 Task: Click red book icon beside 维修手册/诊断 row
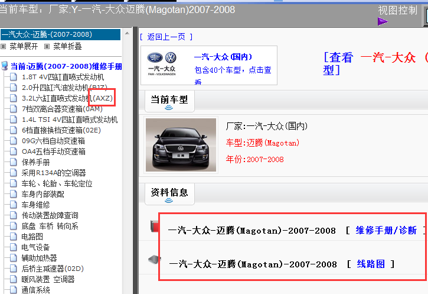point(155,226)
